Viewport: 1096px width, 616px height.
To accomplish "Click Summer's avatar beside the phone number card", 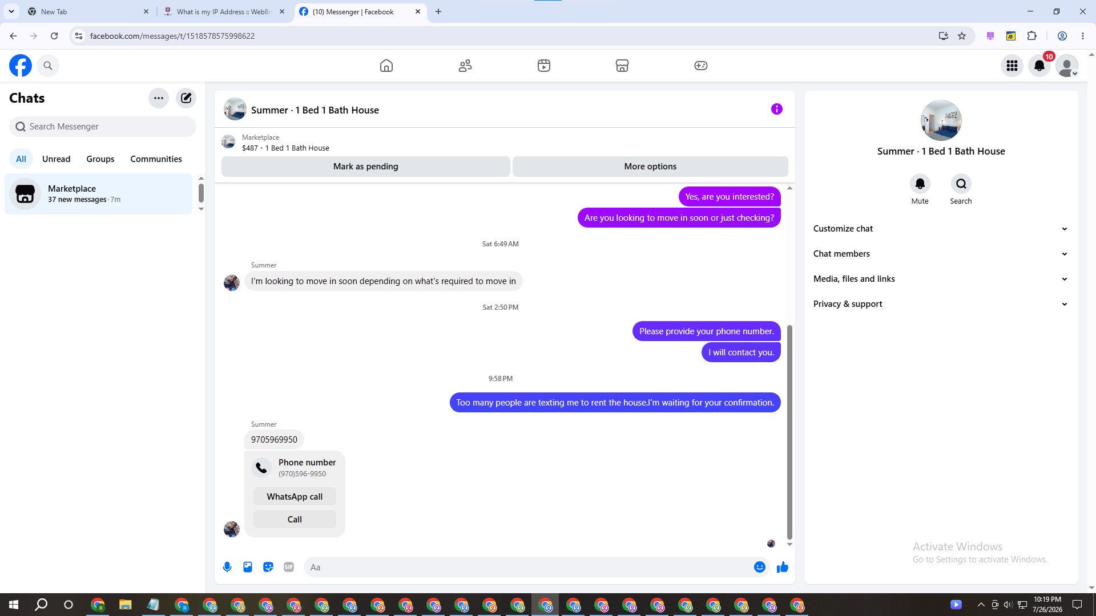I will [x=232, y=529].
